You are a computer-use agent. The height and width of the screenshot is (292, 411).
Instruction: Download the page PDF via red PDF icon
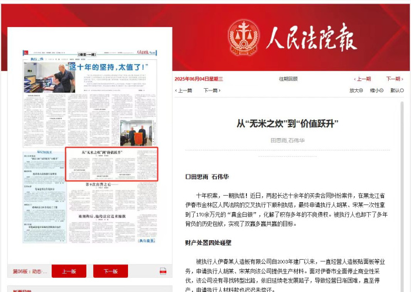[163, 271]
